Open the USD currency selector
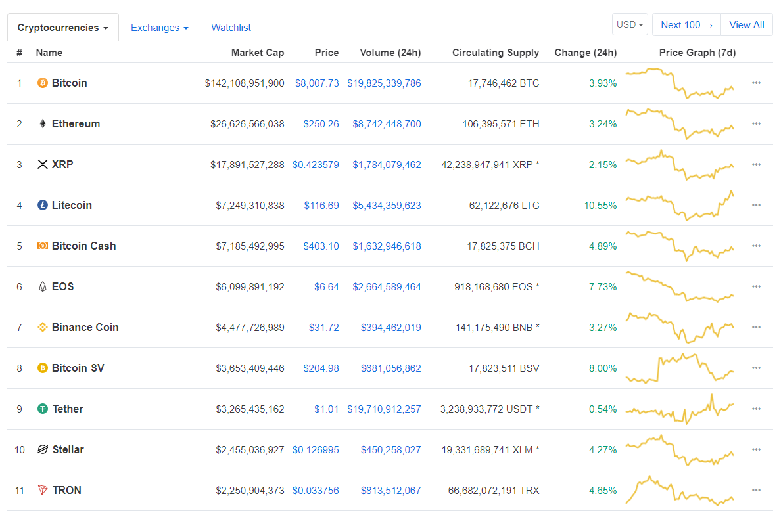The width and height of the screenshot is (779, 513). 630,24
